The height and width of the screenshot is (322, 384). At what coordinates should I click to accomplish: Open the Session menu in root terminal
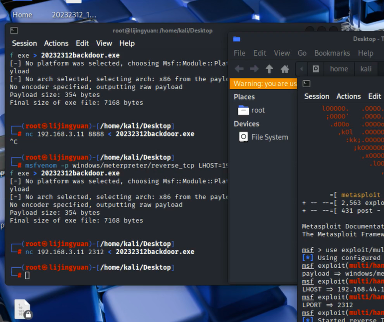tap(24, 43)
